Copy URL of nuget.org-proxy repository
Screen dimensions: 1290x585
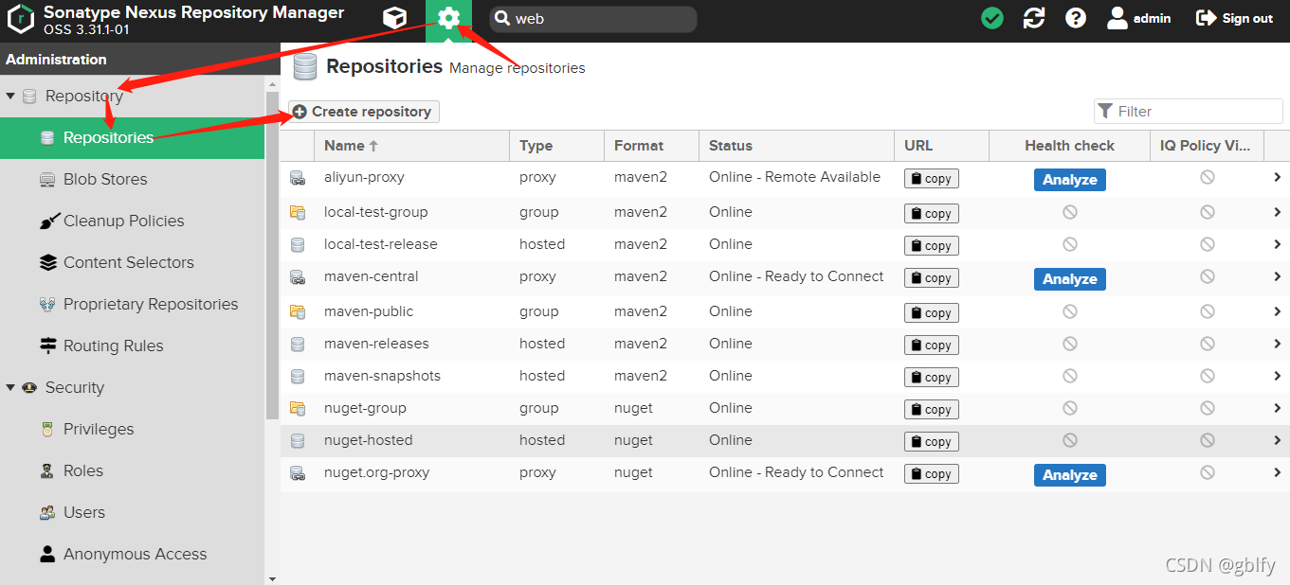[931, 474]
